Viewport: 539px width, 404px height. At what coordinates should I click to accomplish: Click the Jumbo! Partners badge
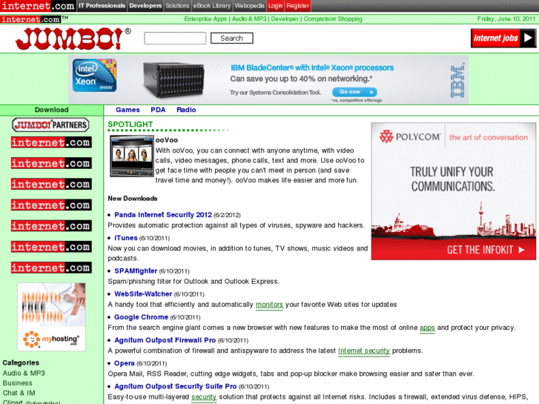click(x=50, y=125)
